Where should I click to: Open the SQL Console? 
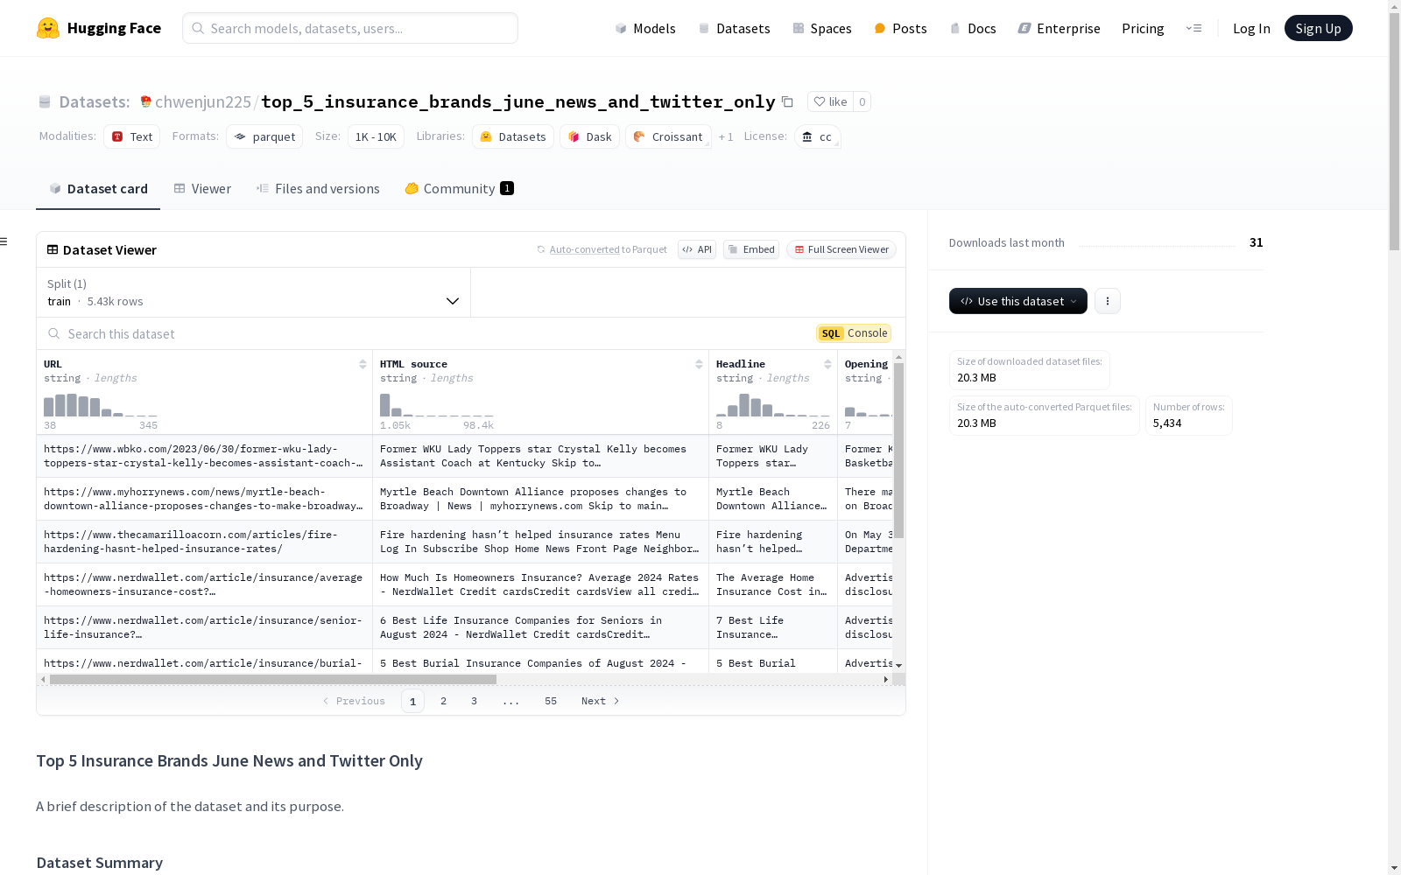(854, 333)
